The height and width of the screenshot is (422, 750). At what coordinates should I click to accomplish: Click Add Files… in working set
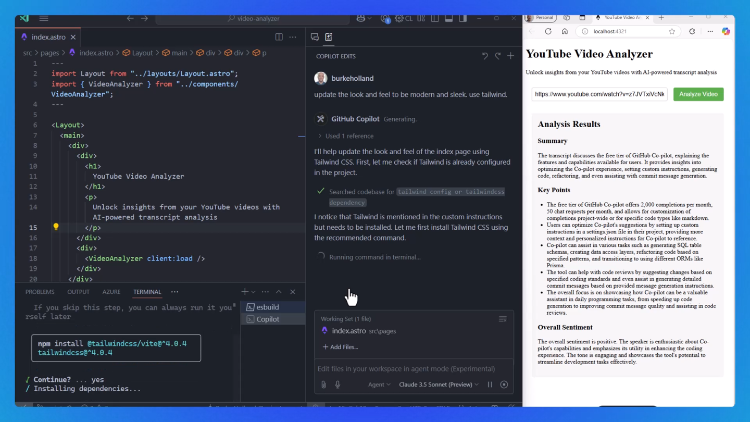[x=340, y=346]
